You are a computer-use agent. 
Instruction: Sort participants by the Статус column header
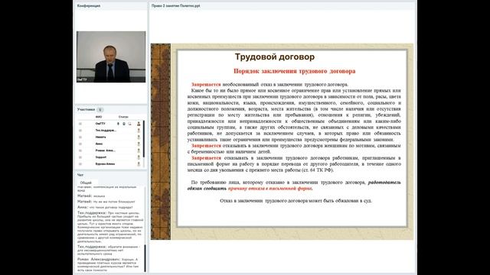coord(123,117)
